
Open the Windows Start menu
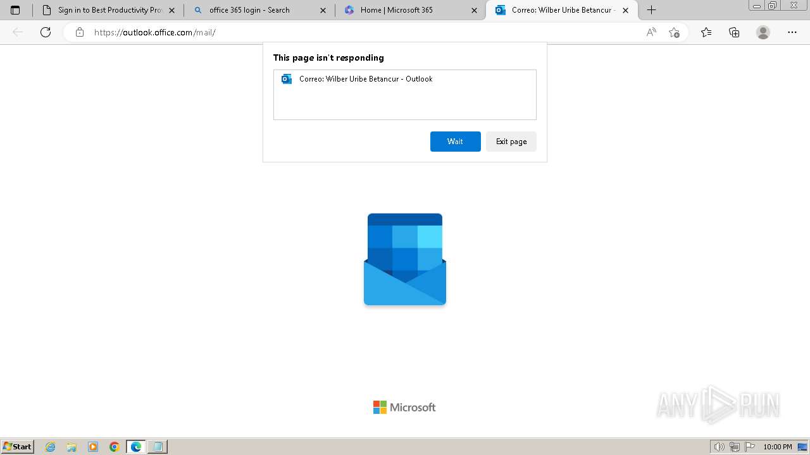point(18,447)
